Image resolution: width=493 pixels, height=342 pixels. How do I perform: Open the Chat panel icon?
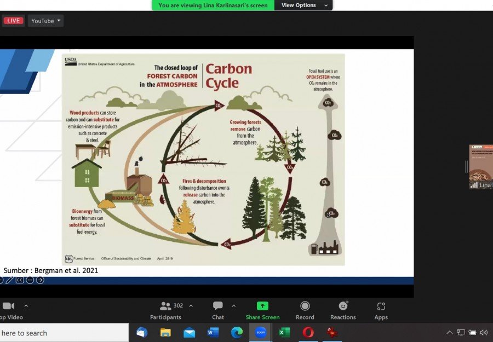click(218, 306)
